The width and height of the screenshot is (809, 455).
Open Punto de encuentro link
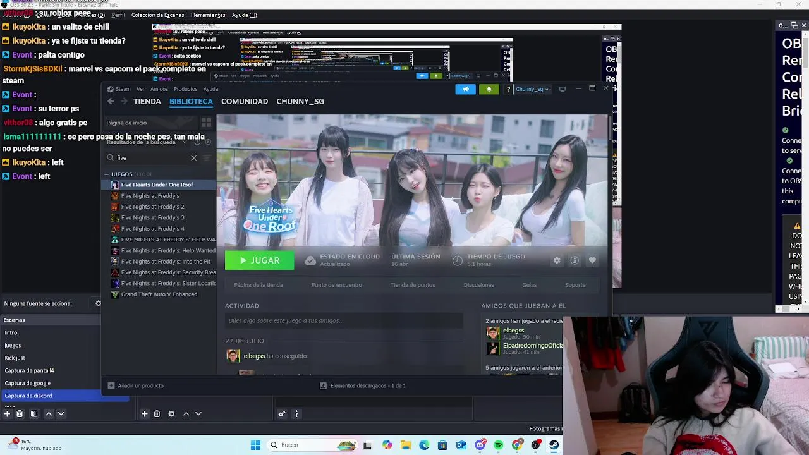pyautogui.click(x=337, y=285)
